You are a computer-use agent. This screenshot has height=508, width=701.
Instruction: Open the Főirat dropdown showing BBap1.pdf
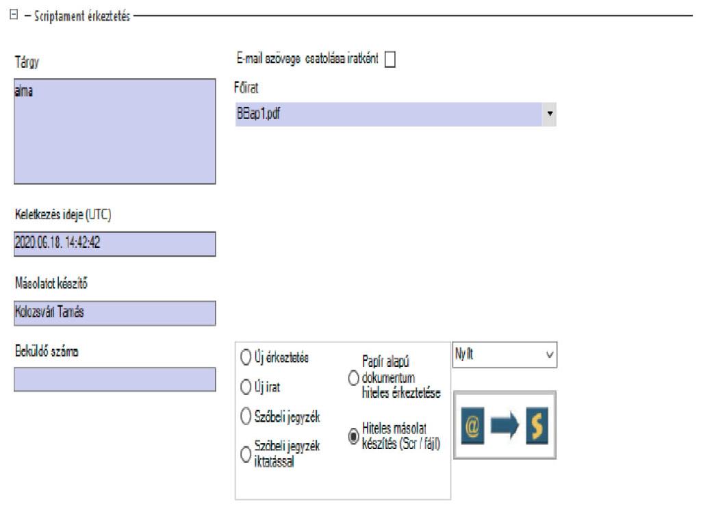550,114
